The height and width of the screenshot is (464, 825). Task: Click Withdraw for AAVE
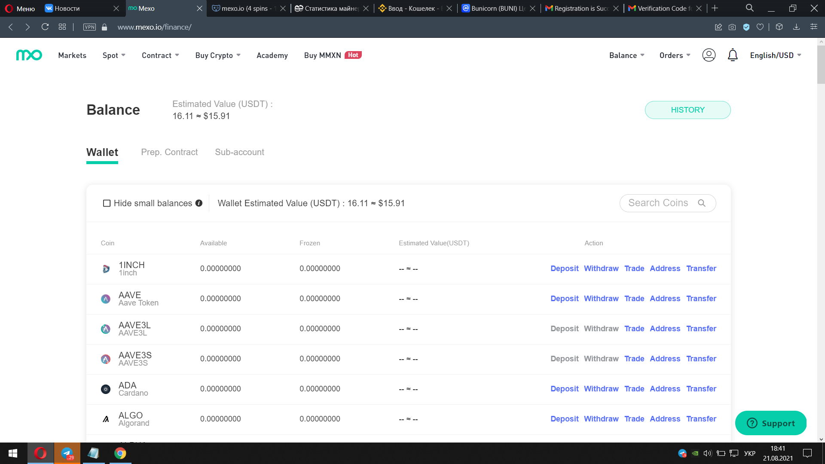(x=601, y=299)
